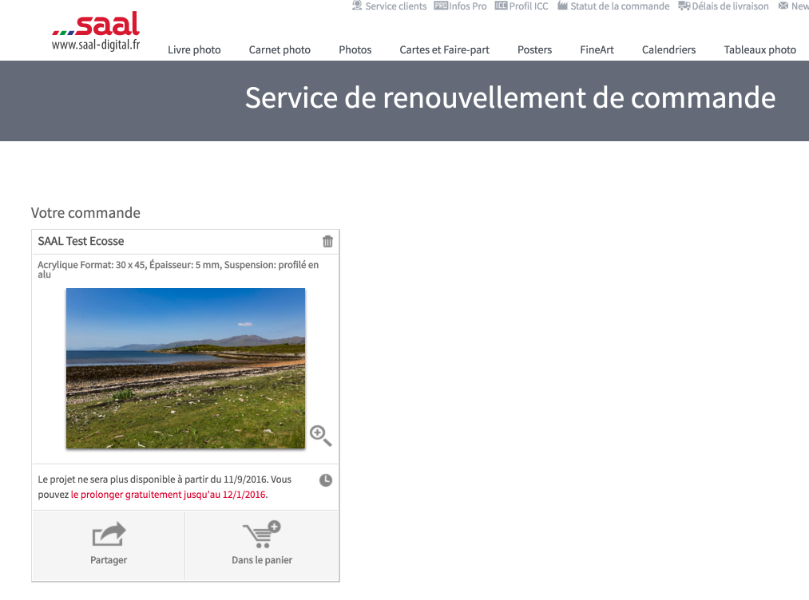Click the prolonger gratuitement jusqu'au 12/1/2016 link
The height and width of the screenshot is (600, 809).
click(x=169, y=495)
